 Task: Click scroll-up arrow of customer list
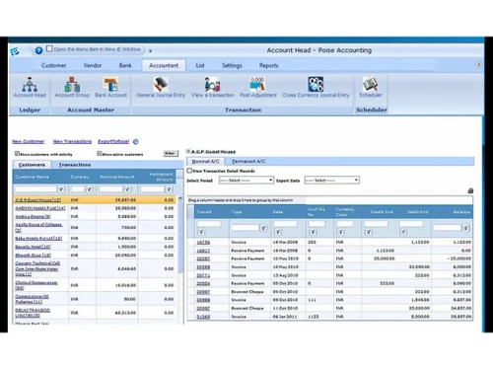point(180,198)
